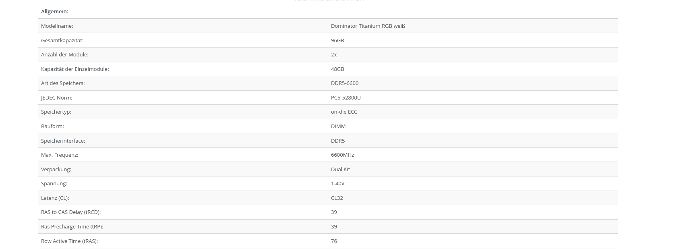Select the 48GB single module capacity value

337,69
